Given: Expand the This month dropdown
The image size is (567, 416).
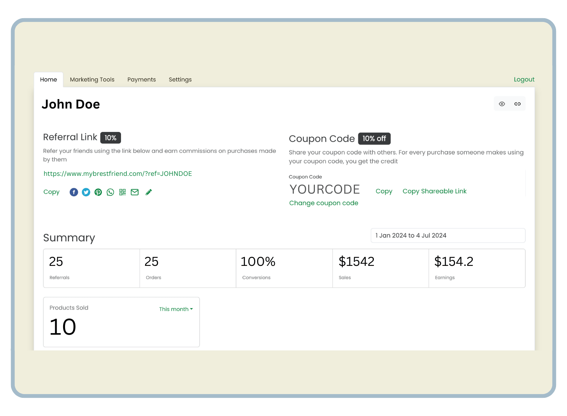Looking at the screenshot, I should point(176,309).
